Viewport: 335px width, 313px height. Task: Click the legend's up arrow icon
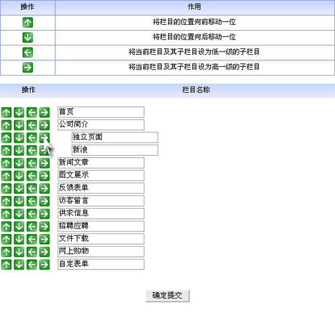click(x=27, y=23)
